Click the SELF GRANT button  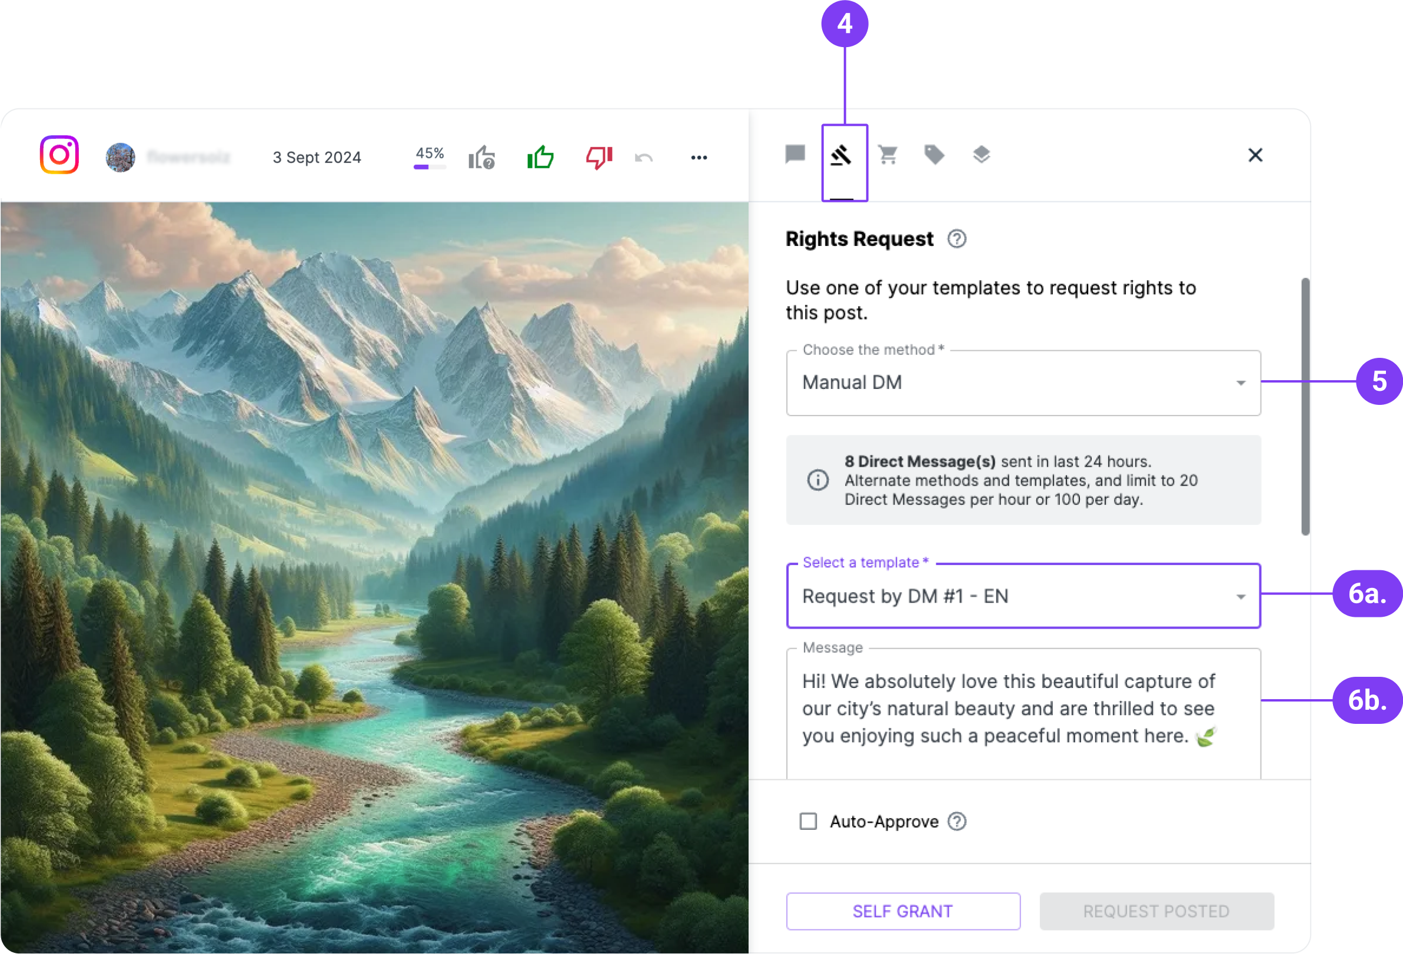[x=903, y=911]
